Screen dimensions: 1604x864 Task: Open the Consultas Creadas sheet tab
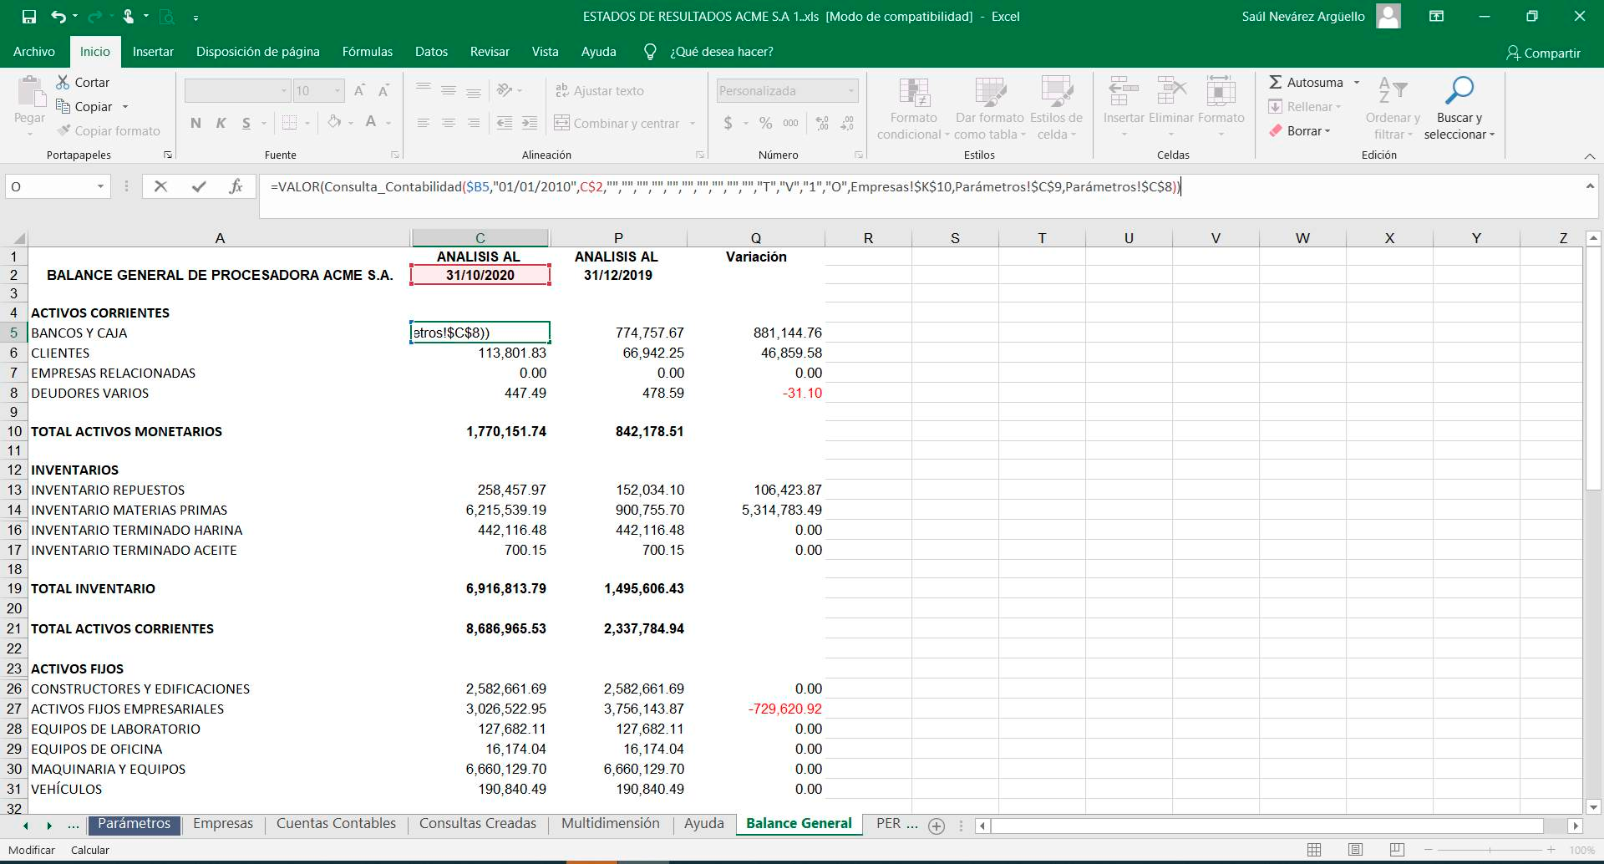478,824
